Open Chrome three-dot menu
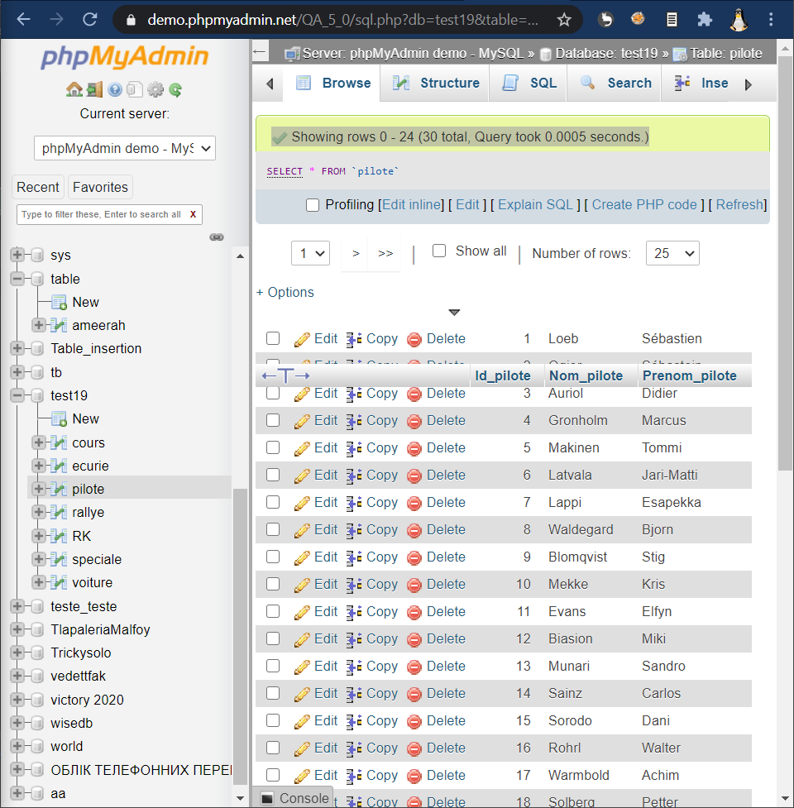This screenshot has width=794, height=808. [x=771, y=20]
